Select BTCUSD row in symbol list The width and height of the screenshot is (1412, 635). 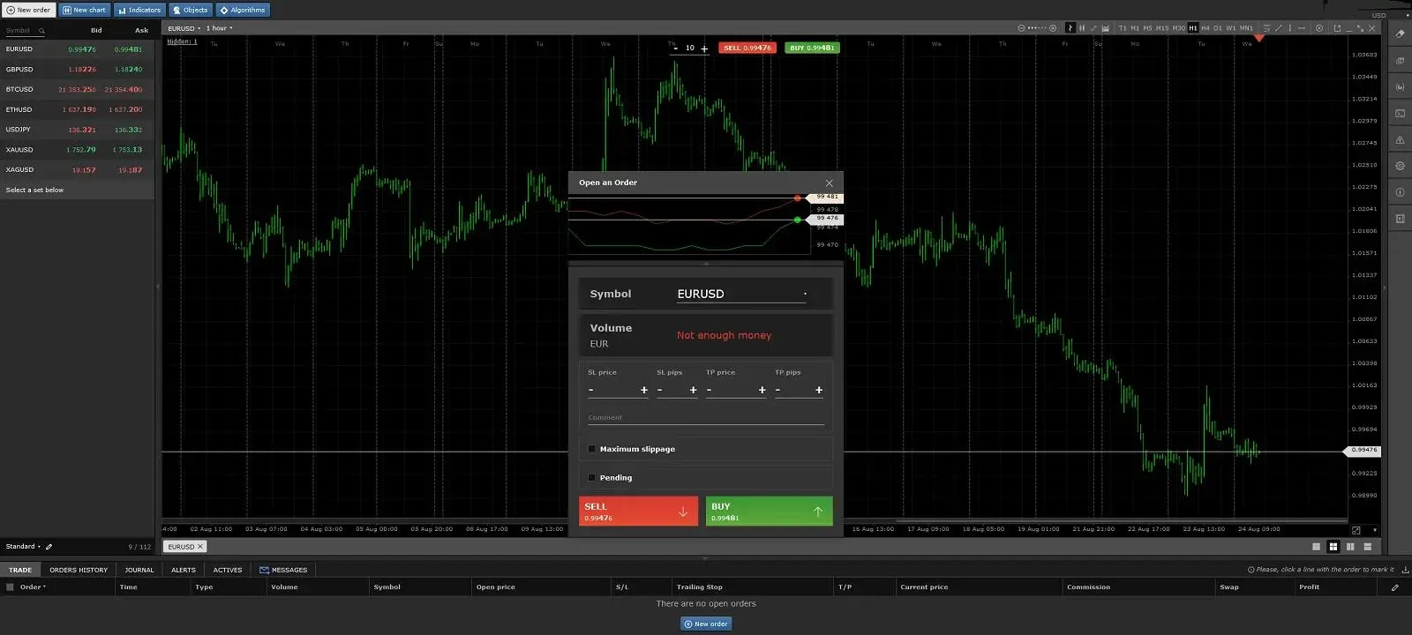point(77,89)
